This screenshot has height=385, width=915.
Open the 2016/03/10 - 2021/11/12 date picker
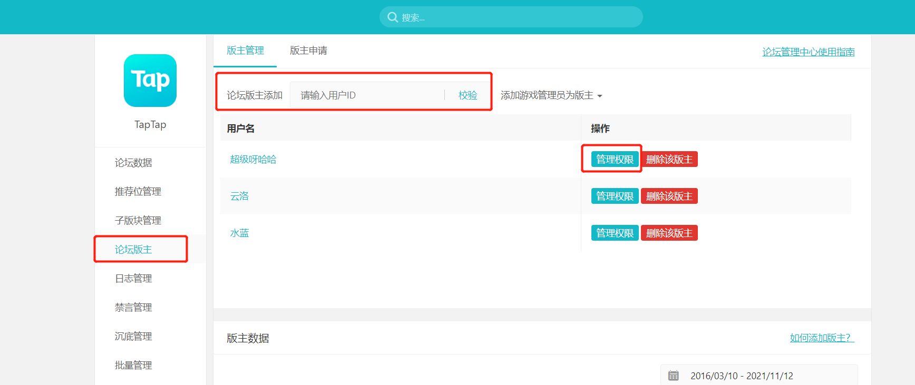click(742, 376)
